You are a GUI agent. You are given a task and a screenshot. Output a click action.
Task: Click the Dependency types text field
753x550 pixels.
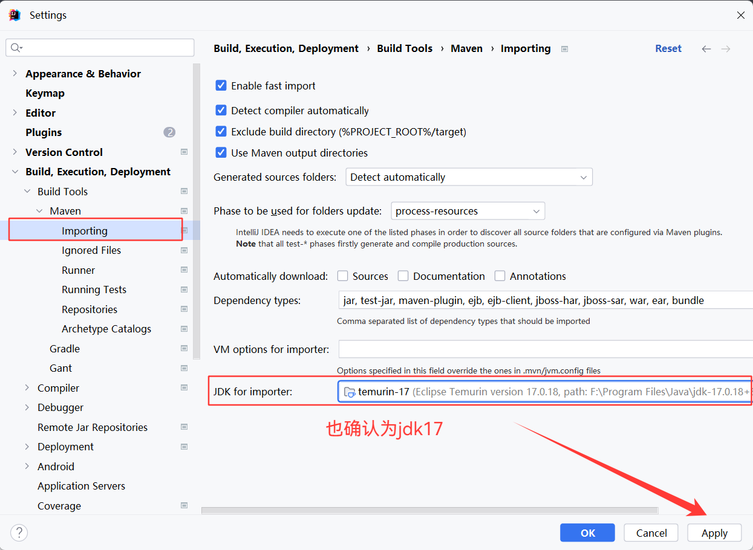pos(545,300)
